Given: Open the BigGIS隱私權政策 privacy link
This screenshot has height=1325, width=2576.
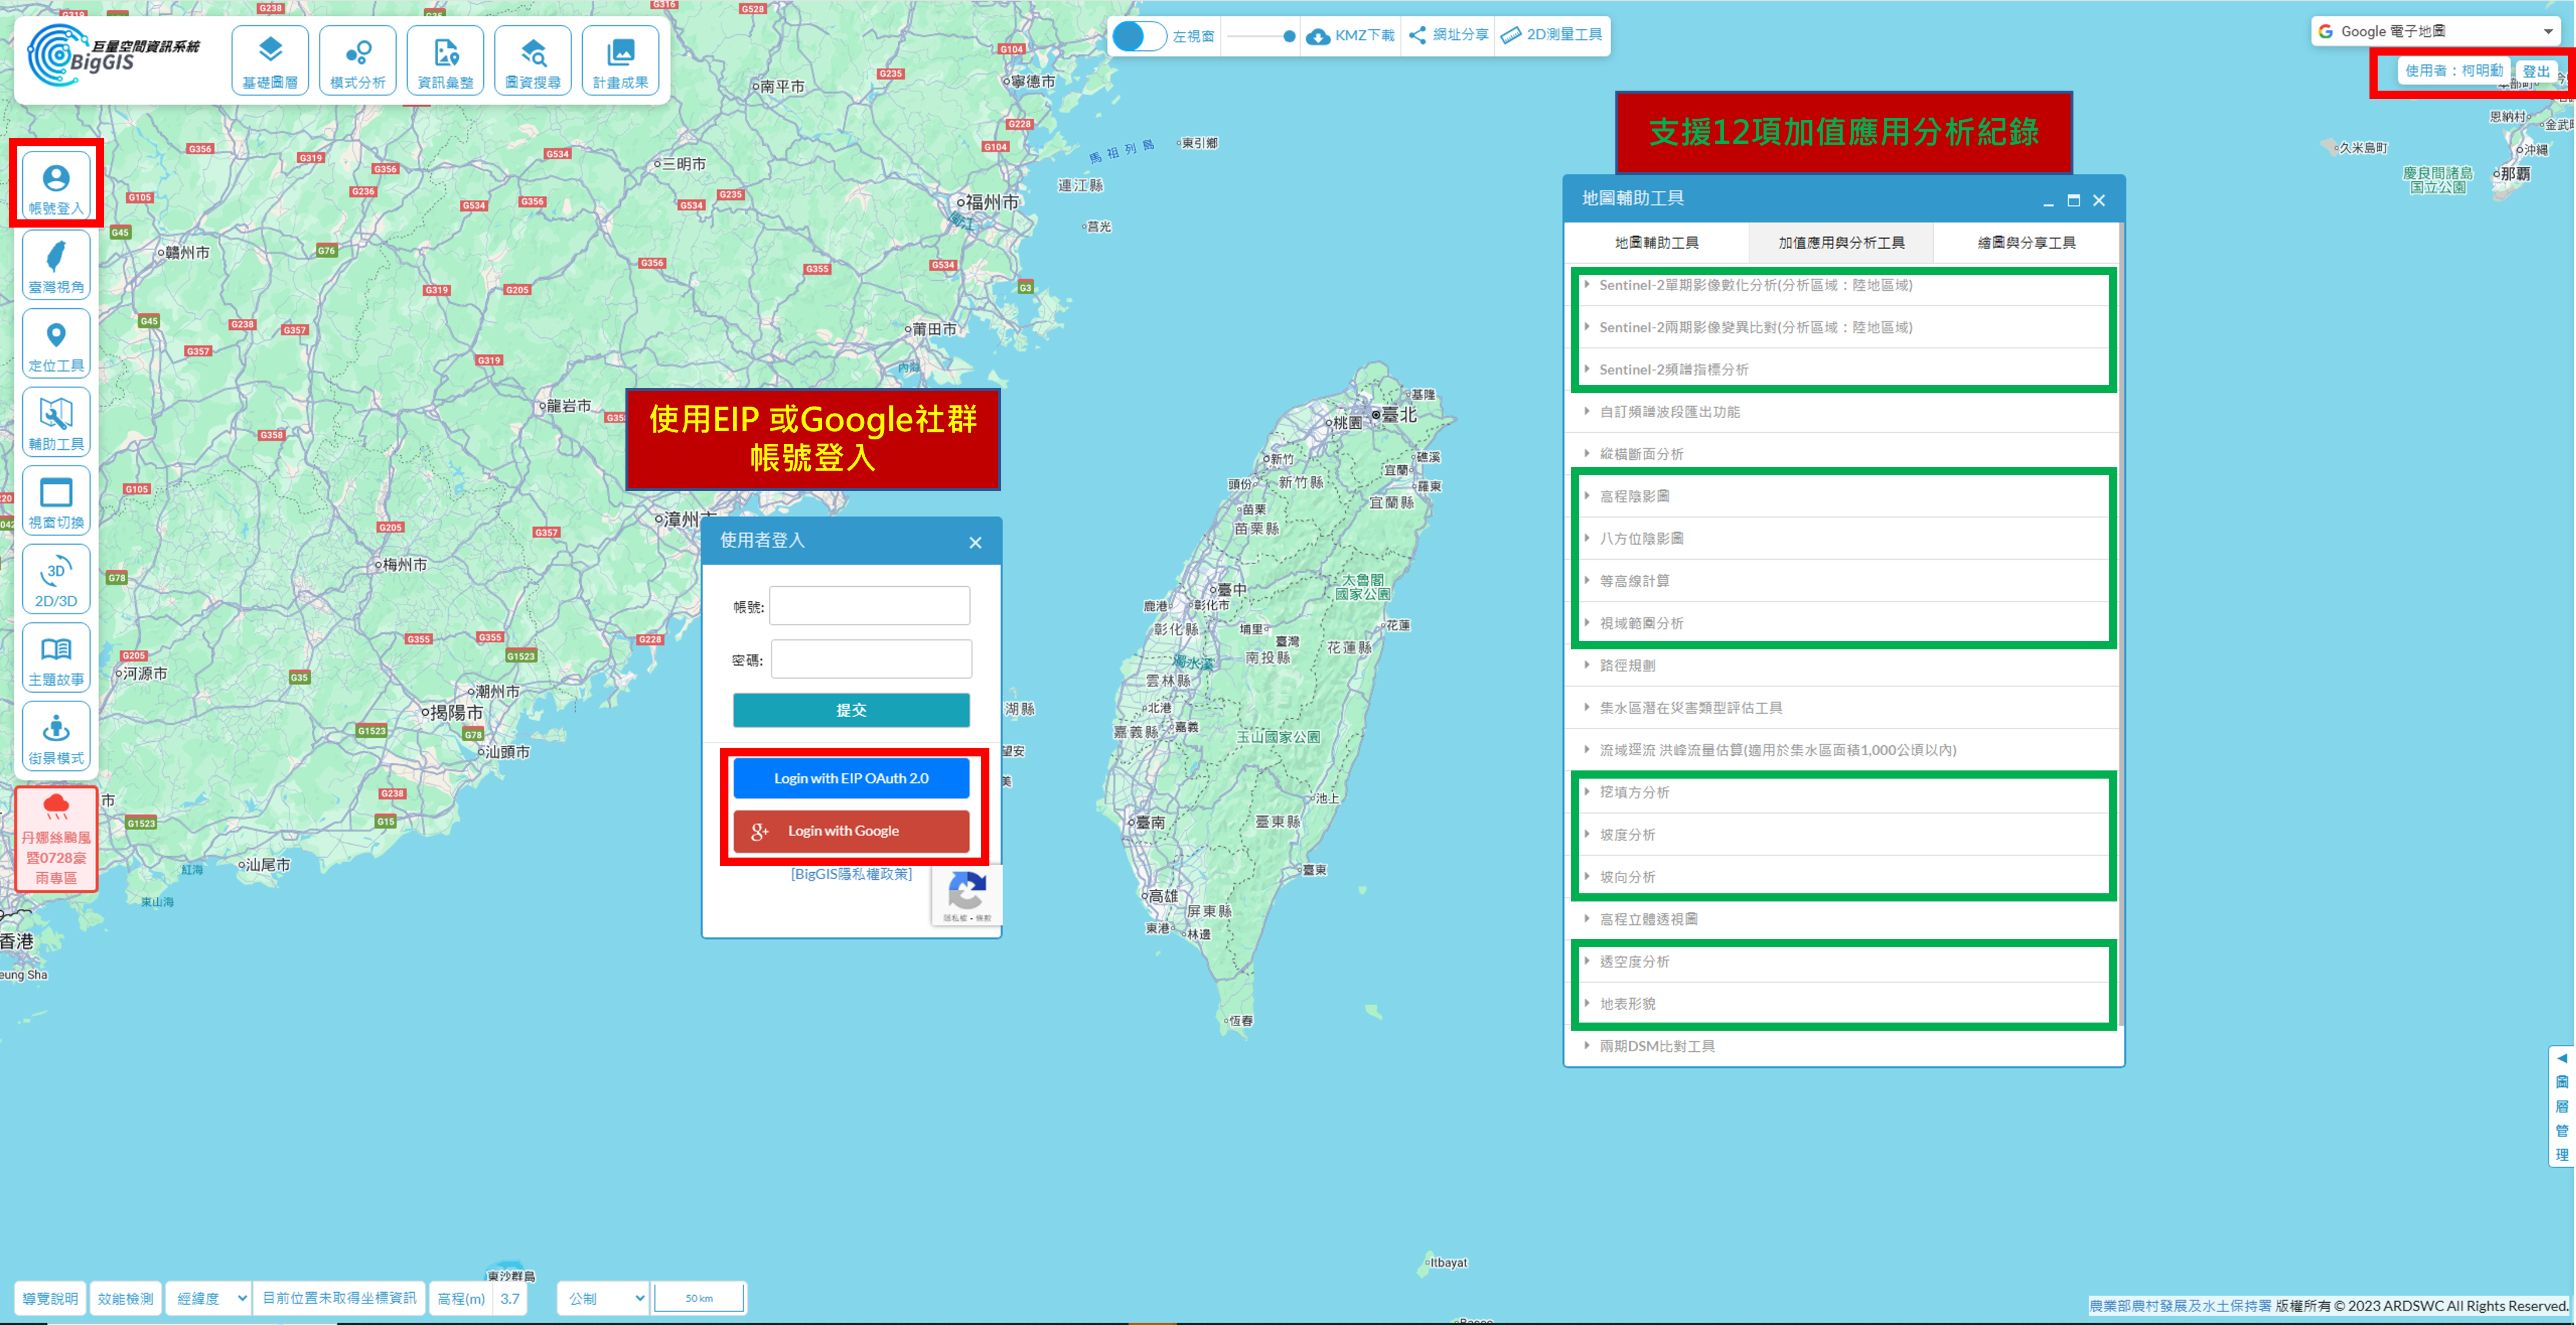Looking at the screenshot, I should click(851, 874).
